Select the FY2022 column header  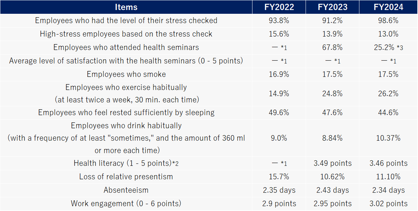(x=279, y=7)
